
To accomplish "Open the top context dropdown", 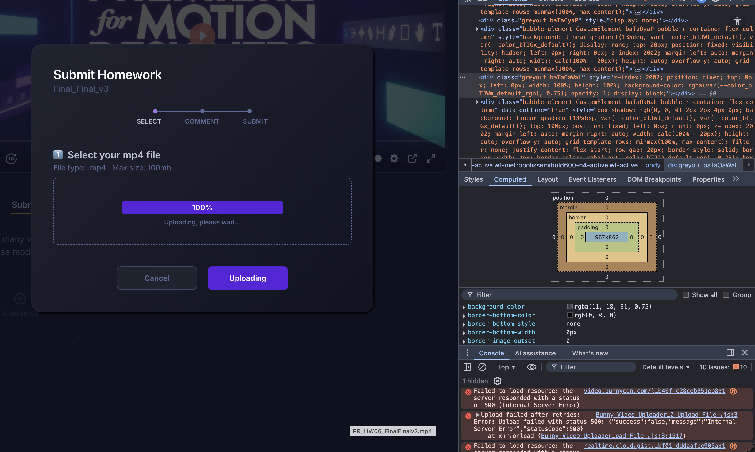I will [507, 367].
